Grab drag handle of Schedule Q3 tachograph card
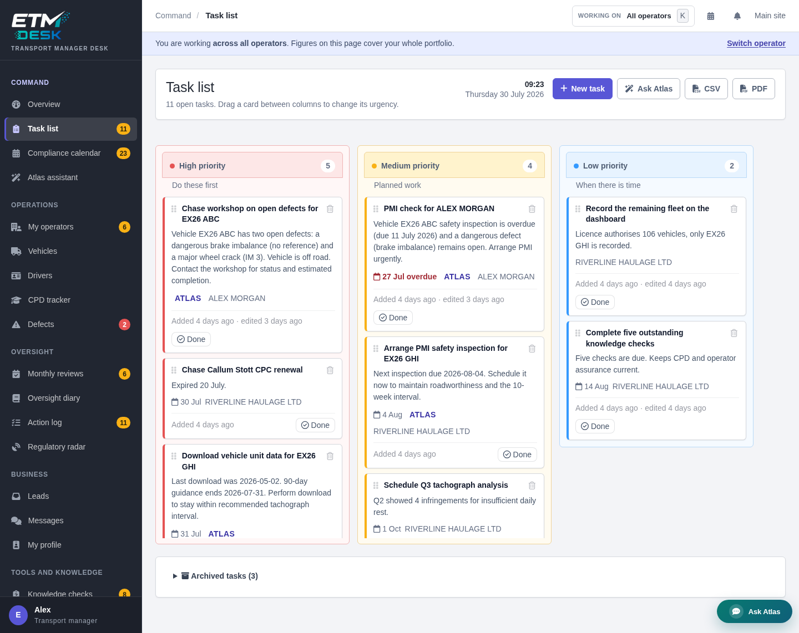Screen dimensions: 799x633 tap(376, 486)
